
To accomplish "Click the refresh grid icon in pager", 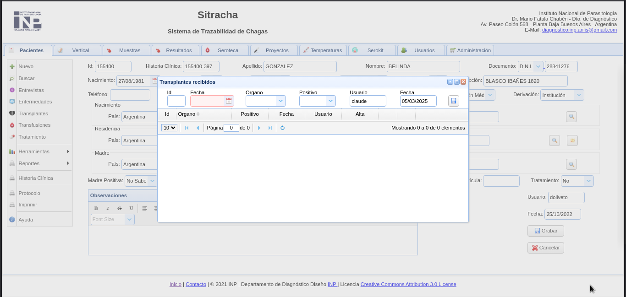I will (282, 128).
